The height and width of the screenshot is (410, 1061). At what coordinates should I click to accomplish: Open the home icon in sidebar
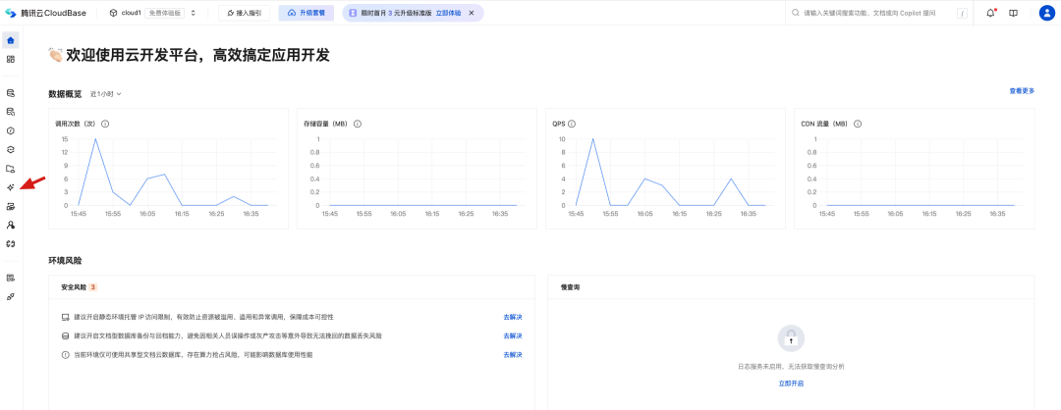pos(10,40)
